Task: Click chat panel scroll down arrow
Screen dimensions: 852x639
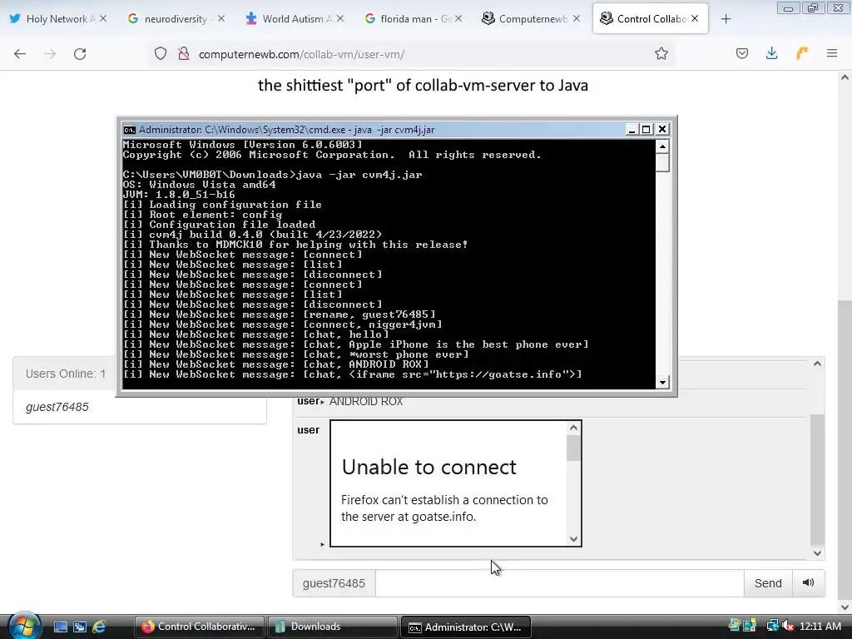Action: (817, 553)
